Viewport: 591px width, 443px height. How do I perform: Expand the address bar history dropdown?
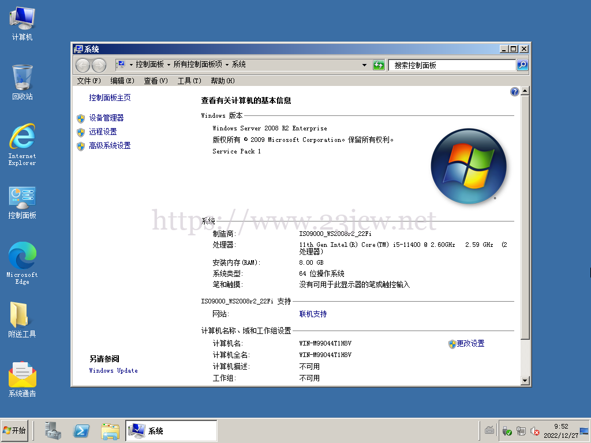tap(364, 65)
